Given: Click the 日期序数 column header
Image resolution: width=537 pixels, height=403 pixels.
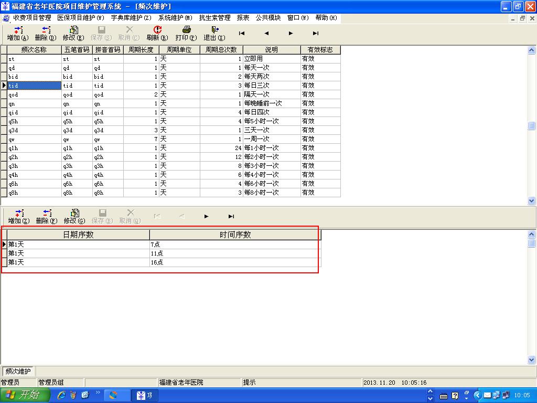Looking at the screenshot, I should 79,235.
